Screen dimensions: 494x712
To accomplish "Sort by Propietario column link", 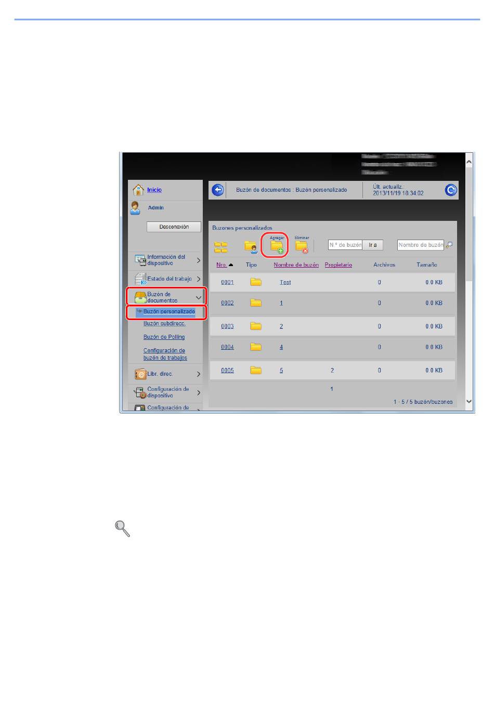I will click(339, 265).
